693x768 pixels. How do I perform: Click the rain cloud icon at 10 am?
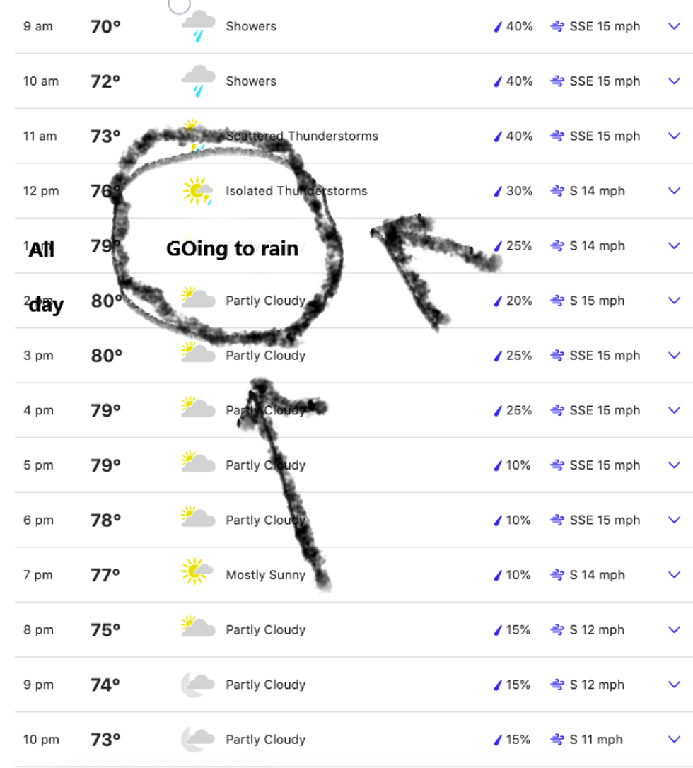tap(198, 81)
